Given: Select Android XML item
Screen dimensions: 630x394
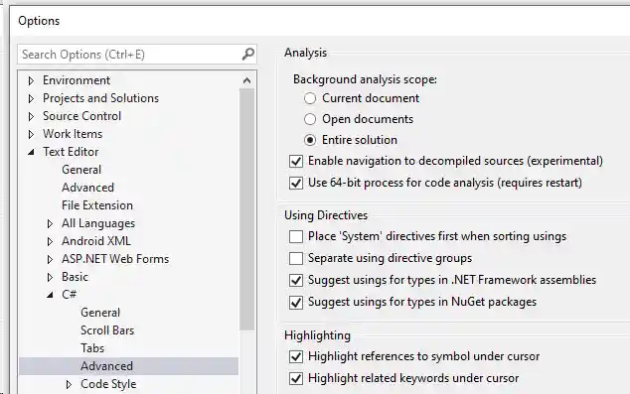Looking at the screenshot, I should click(x=96, y=241).
